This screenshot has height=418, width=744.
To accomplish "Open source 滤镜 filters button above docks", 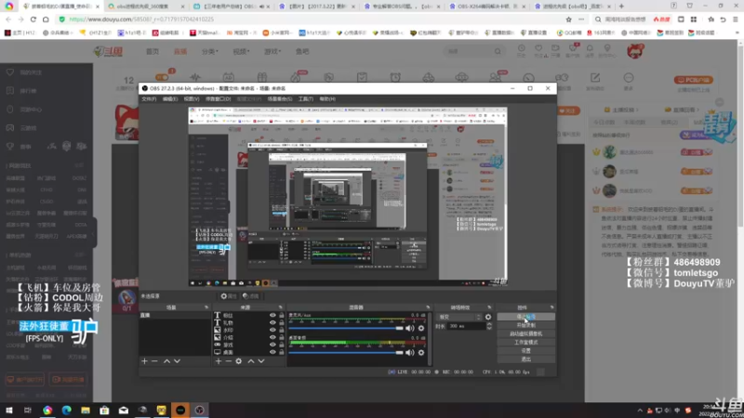I will click(250, 296).
